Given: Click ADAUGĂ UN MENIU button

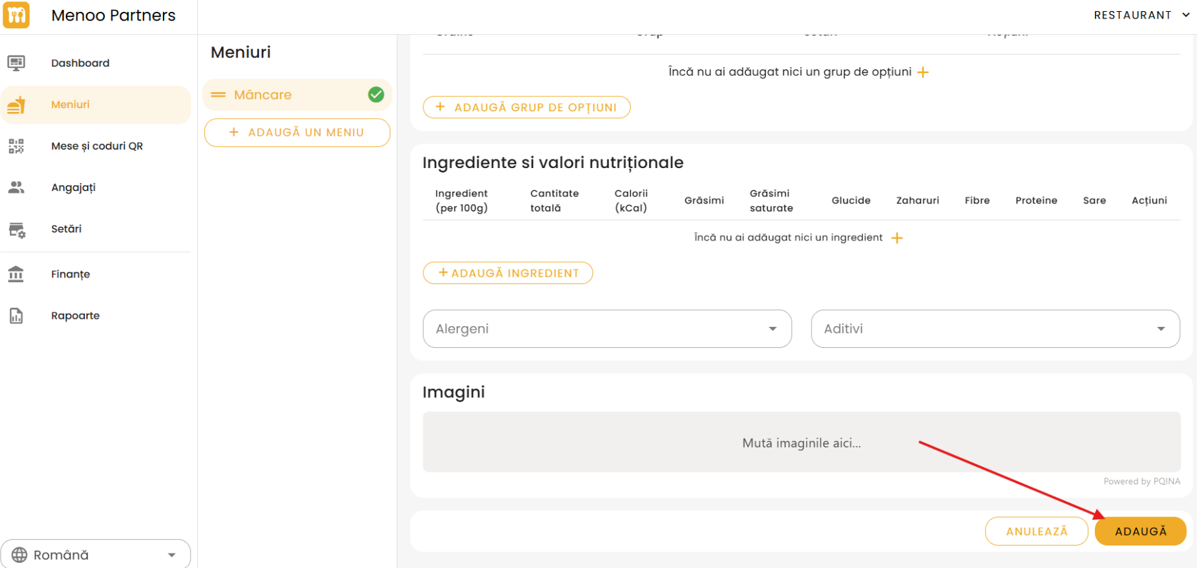Looking at the screenshot, I should [x=297, y=132].
